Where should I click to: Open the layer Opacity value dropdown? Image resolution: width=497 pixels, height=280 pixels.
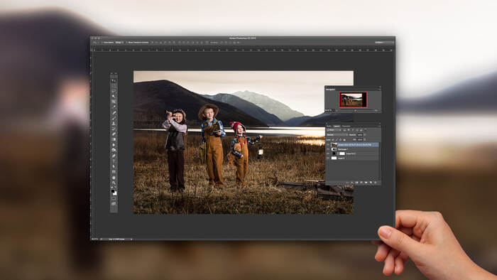point(364,135)
